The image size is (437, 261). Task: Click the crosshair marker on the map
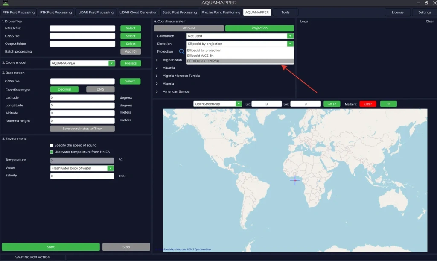click(295, 181)
